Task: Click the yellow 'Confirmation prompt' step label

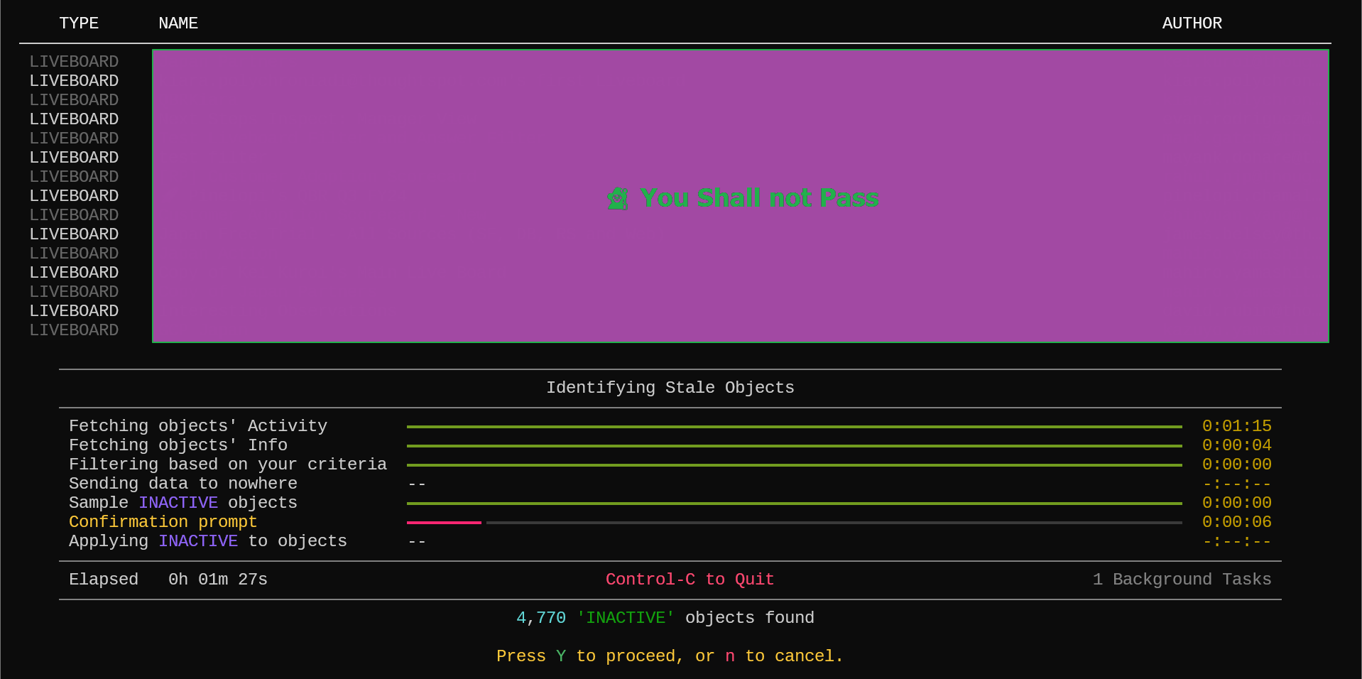Action: (163, 522)
